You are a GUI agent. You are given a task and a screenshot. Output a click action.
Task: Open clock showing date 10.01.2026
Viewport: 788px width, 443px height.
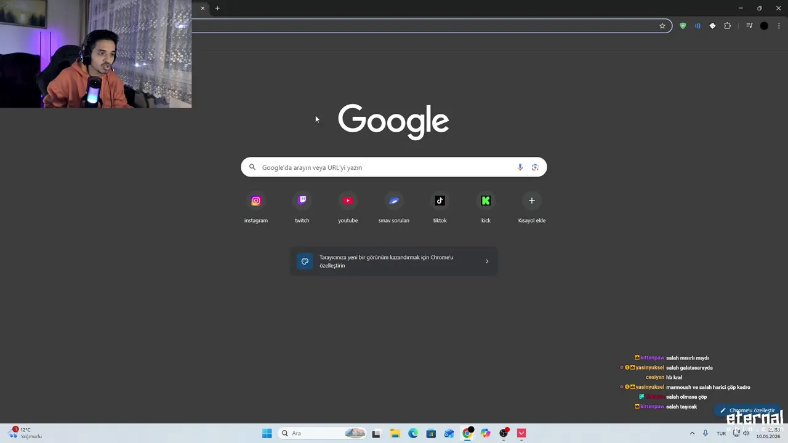[x=768, y=433]
